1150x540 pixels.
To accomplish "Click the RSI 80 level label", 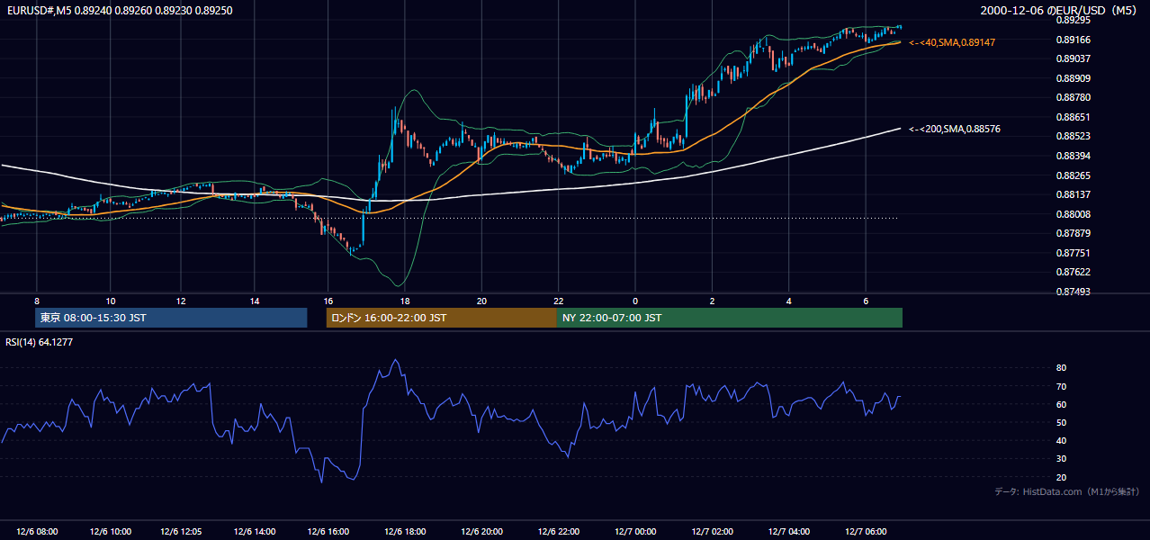I will [x=1061, y=368].
